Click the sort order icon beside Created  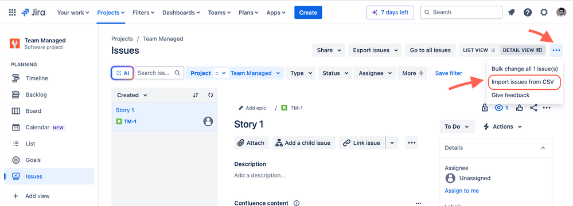[196, 95]
